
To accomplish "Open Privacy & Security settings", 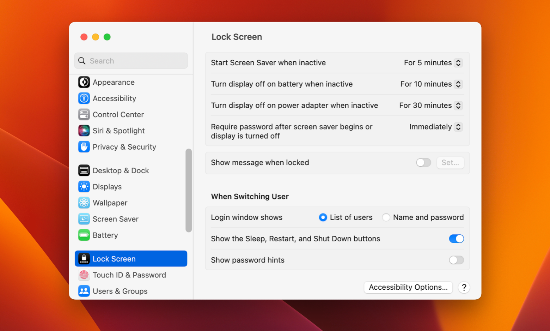I will pos(84,147).
